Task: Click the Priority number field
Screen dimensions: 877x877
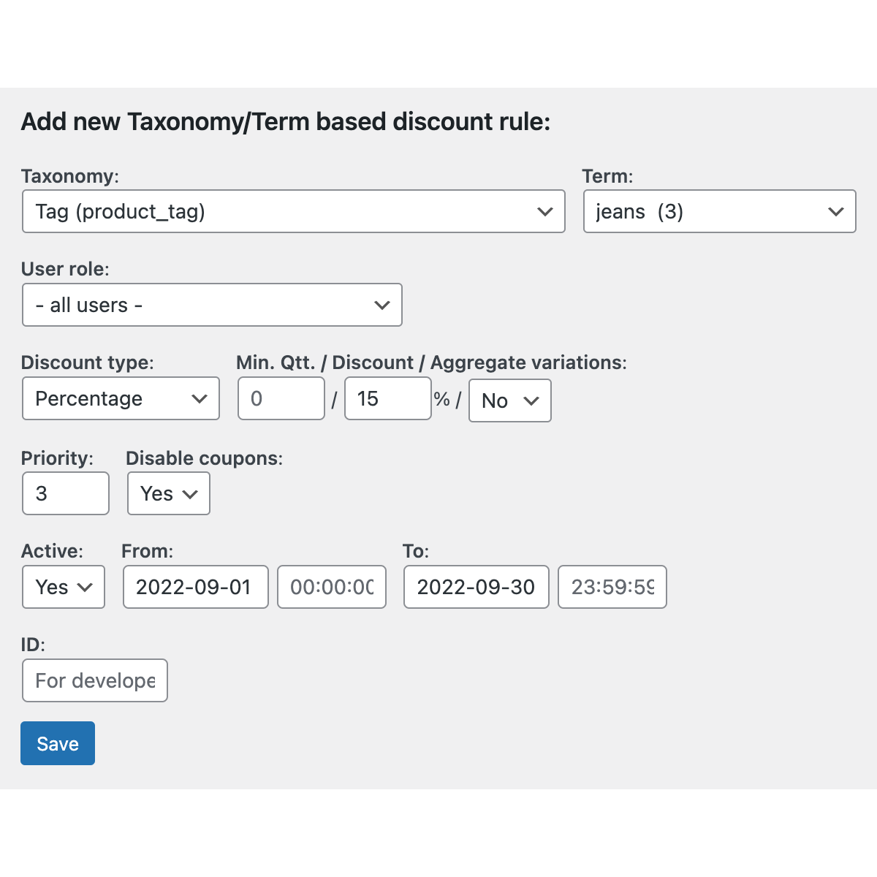Action: (x=65, y=494)
